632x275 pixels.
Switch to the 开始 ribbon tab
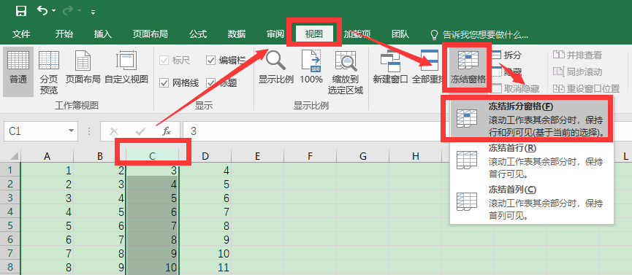[64, 34]
